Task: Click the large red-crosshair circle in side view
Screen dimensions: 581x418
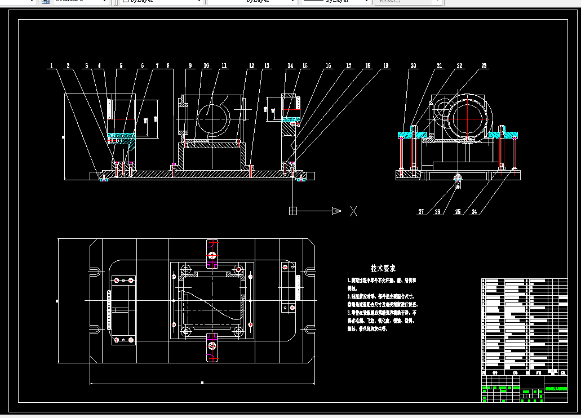Action: [468, 118]
